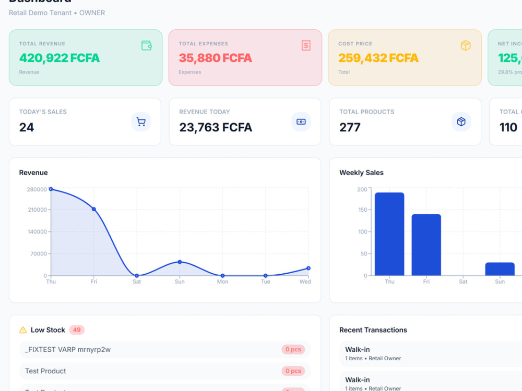
Task: Click the shopping cart icon in Today's Sales
Action: (x=141, y=122)
